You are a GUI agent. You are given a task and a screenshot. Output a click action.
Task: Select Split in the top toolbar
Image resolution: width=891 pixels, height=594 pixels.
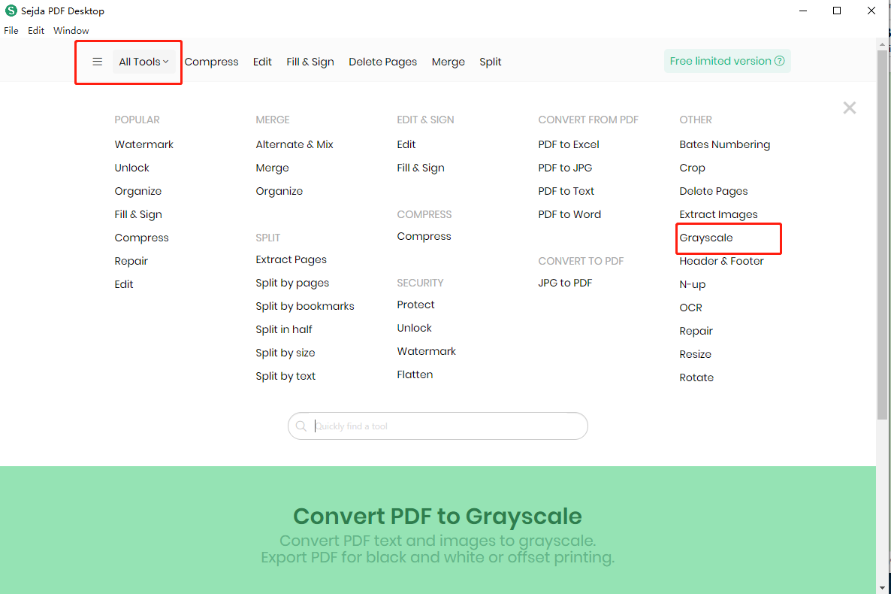tap(491, 62)
